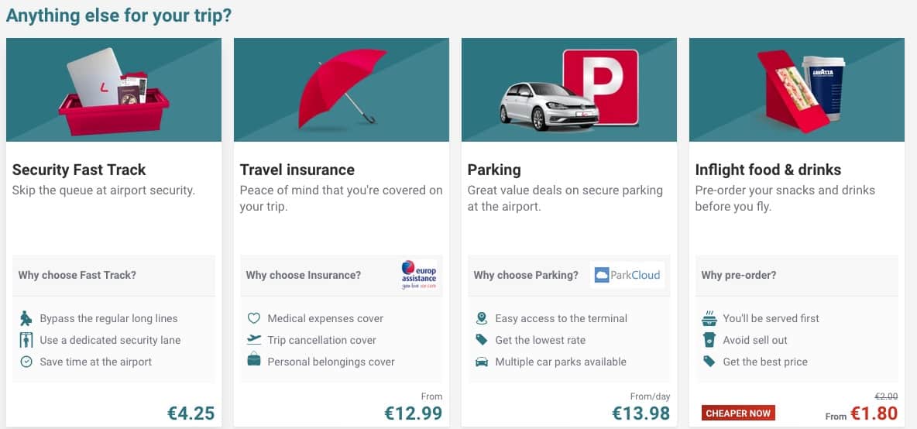917x429 pixels.
Task: Click the coffee cup avoid sell out icon
Action: pyautogui.click(x=709, y=340)
